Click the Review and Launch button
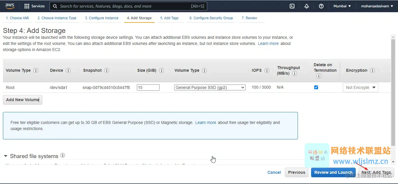 (334, 172)
